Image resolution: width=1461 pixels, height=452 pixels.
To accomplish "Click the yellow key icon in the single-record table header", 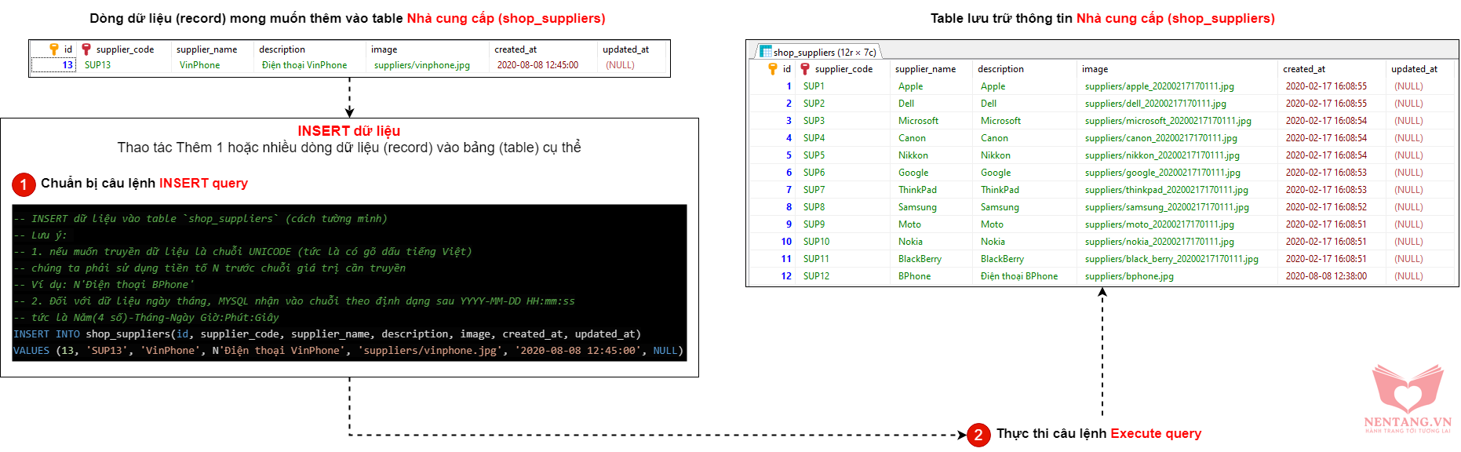I will pyautogui.click(x=54, y=49).
